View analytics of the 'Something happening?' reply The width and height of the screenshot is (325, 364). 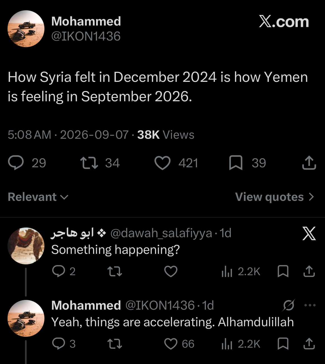(x=241, y=272)
